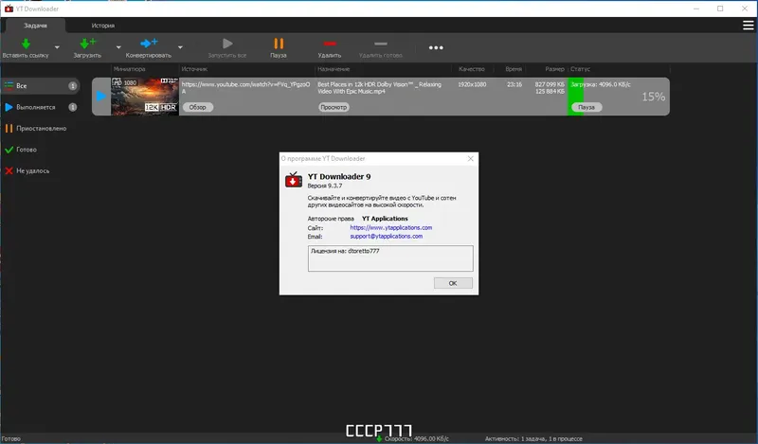Click the Best Places in 12k HDR filename
The height and width of the screenshot is (444, 758).
[380, 87]
